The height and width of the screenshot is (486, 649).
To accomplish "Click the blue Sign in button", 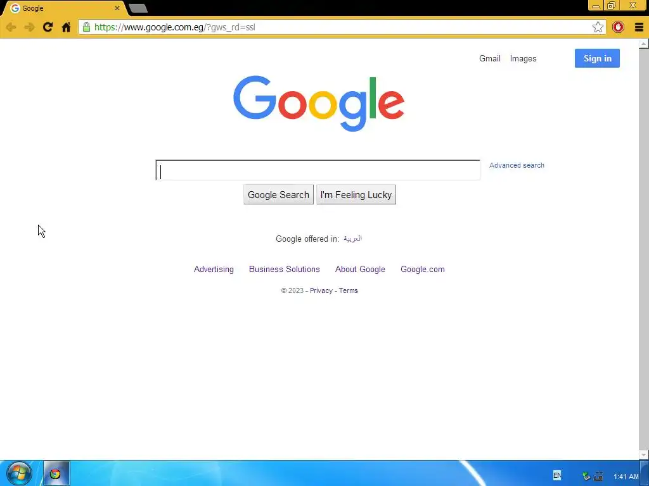I will coord(597,58).
